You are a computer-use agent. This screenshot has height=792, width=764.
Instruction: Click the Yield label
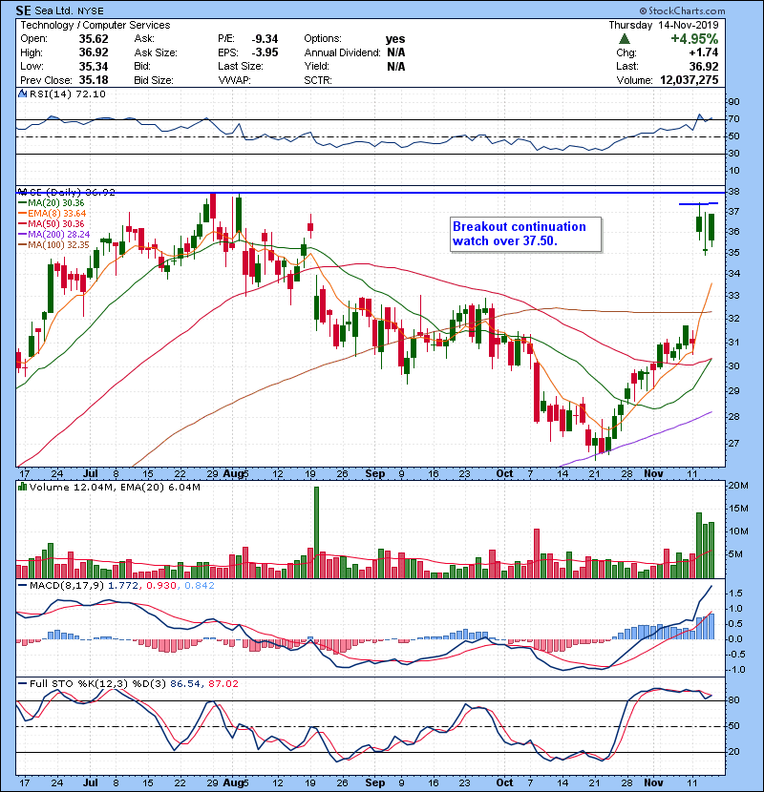coord(316,66)
